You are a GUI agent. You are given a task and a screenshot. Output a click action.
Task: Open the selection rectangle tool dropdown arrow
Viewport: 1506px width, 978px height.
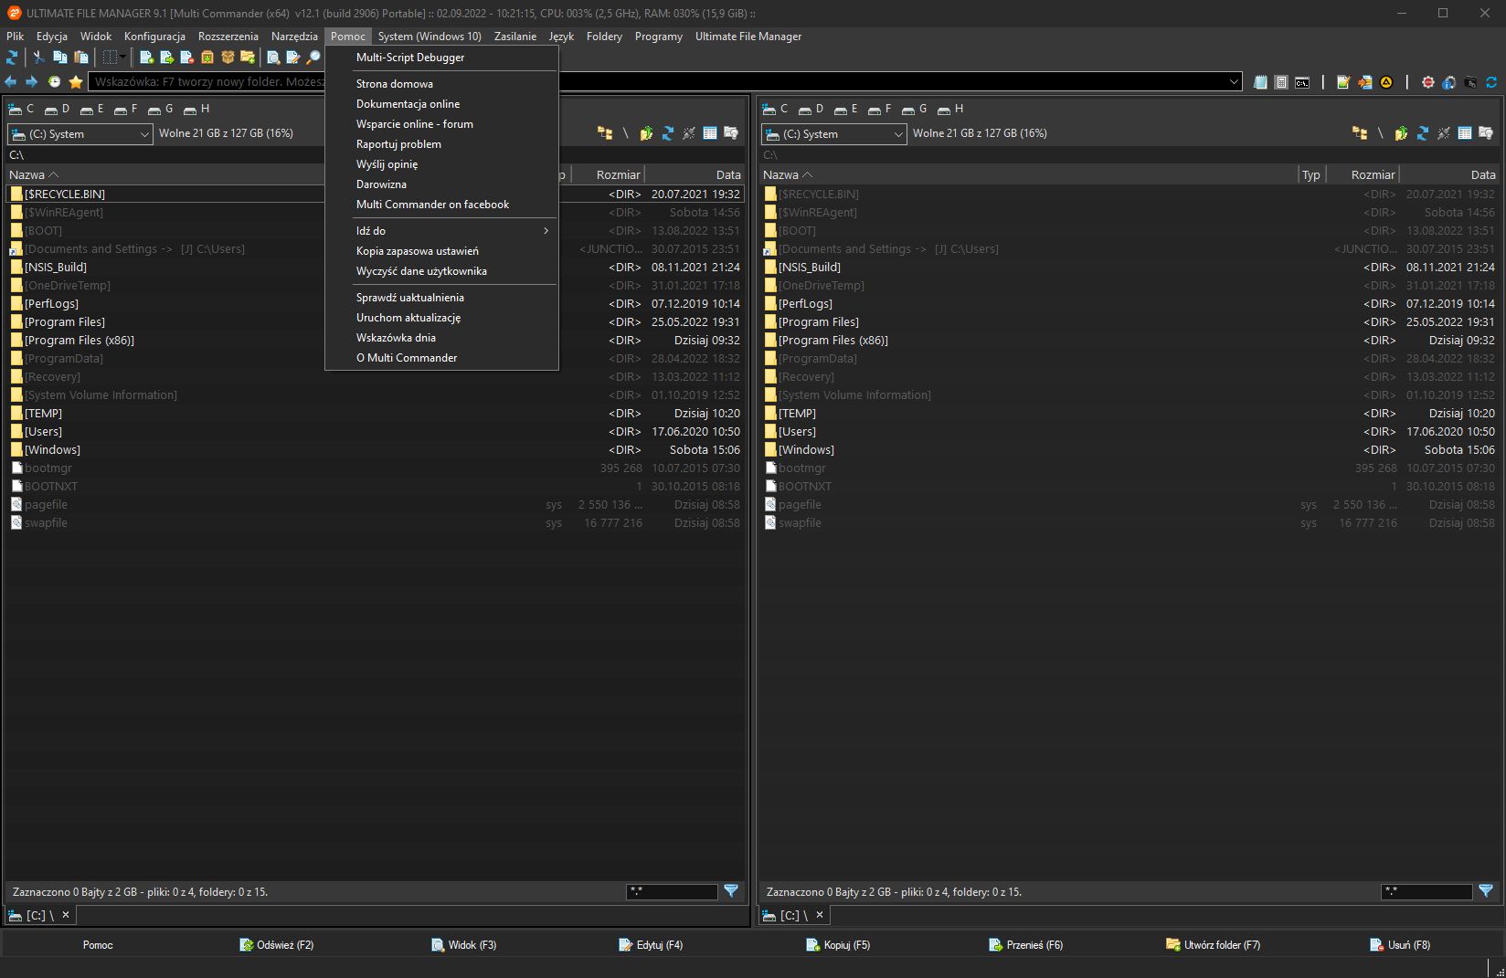[123, 58]
